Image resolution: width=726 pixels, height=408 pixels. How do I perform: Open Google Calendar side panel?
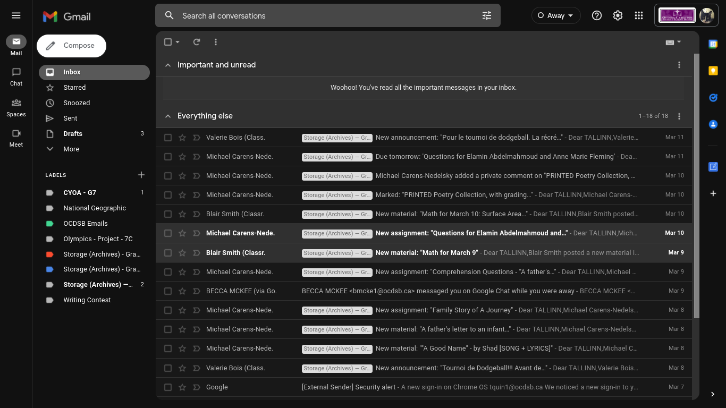coord(713,44)
